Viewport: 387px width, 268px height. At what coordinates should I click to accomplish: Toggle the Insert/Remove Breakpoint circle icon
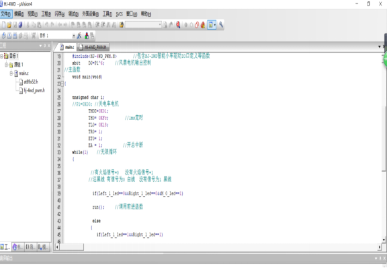click(x=186, y=25)
